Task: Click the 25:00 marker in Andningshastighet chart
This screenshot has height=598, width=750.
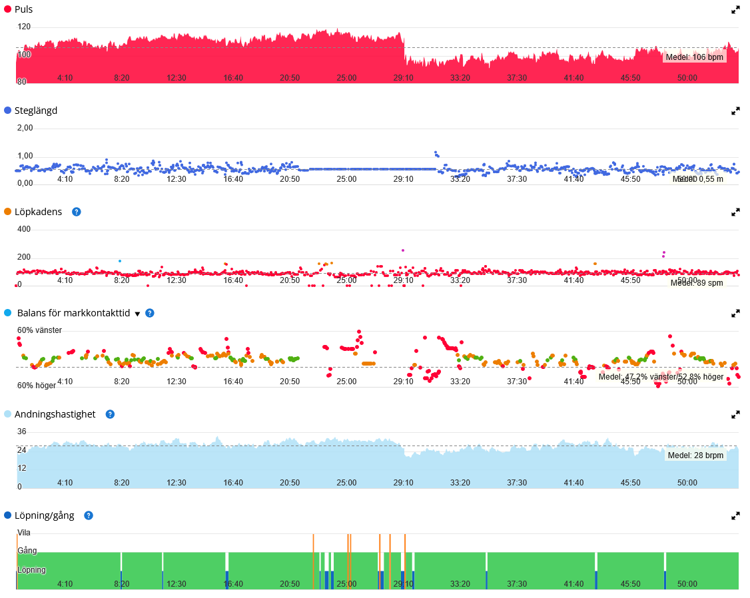Action: (x=346, y=483)
